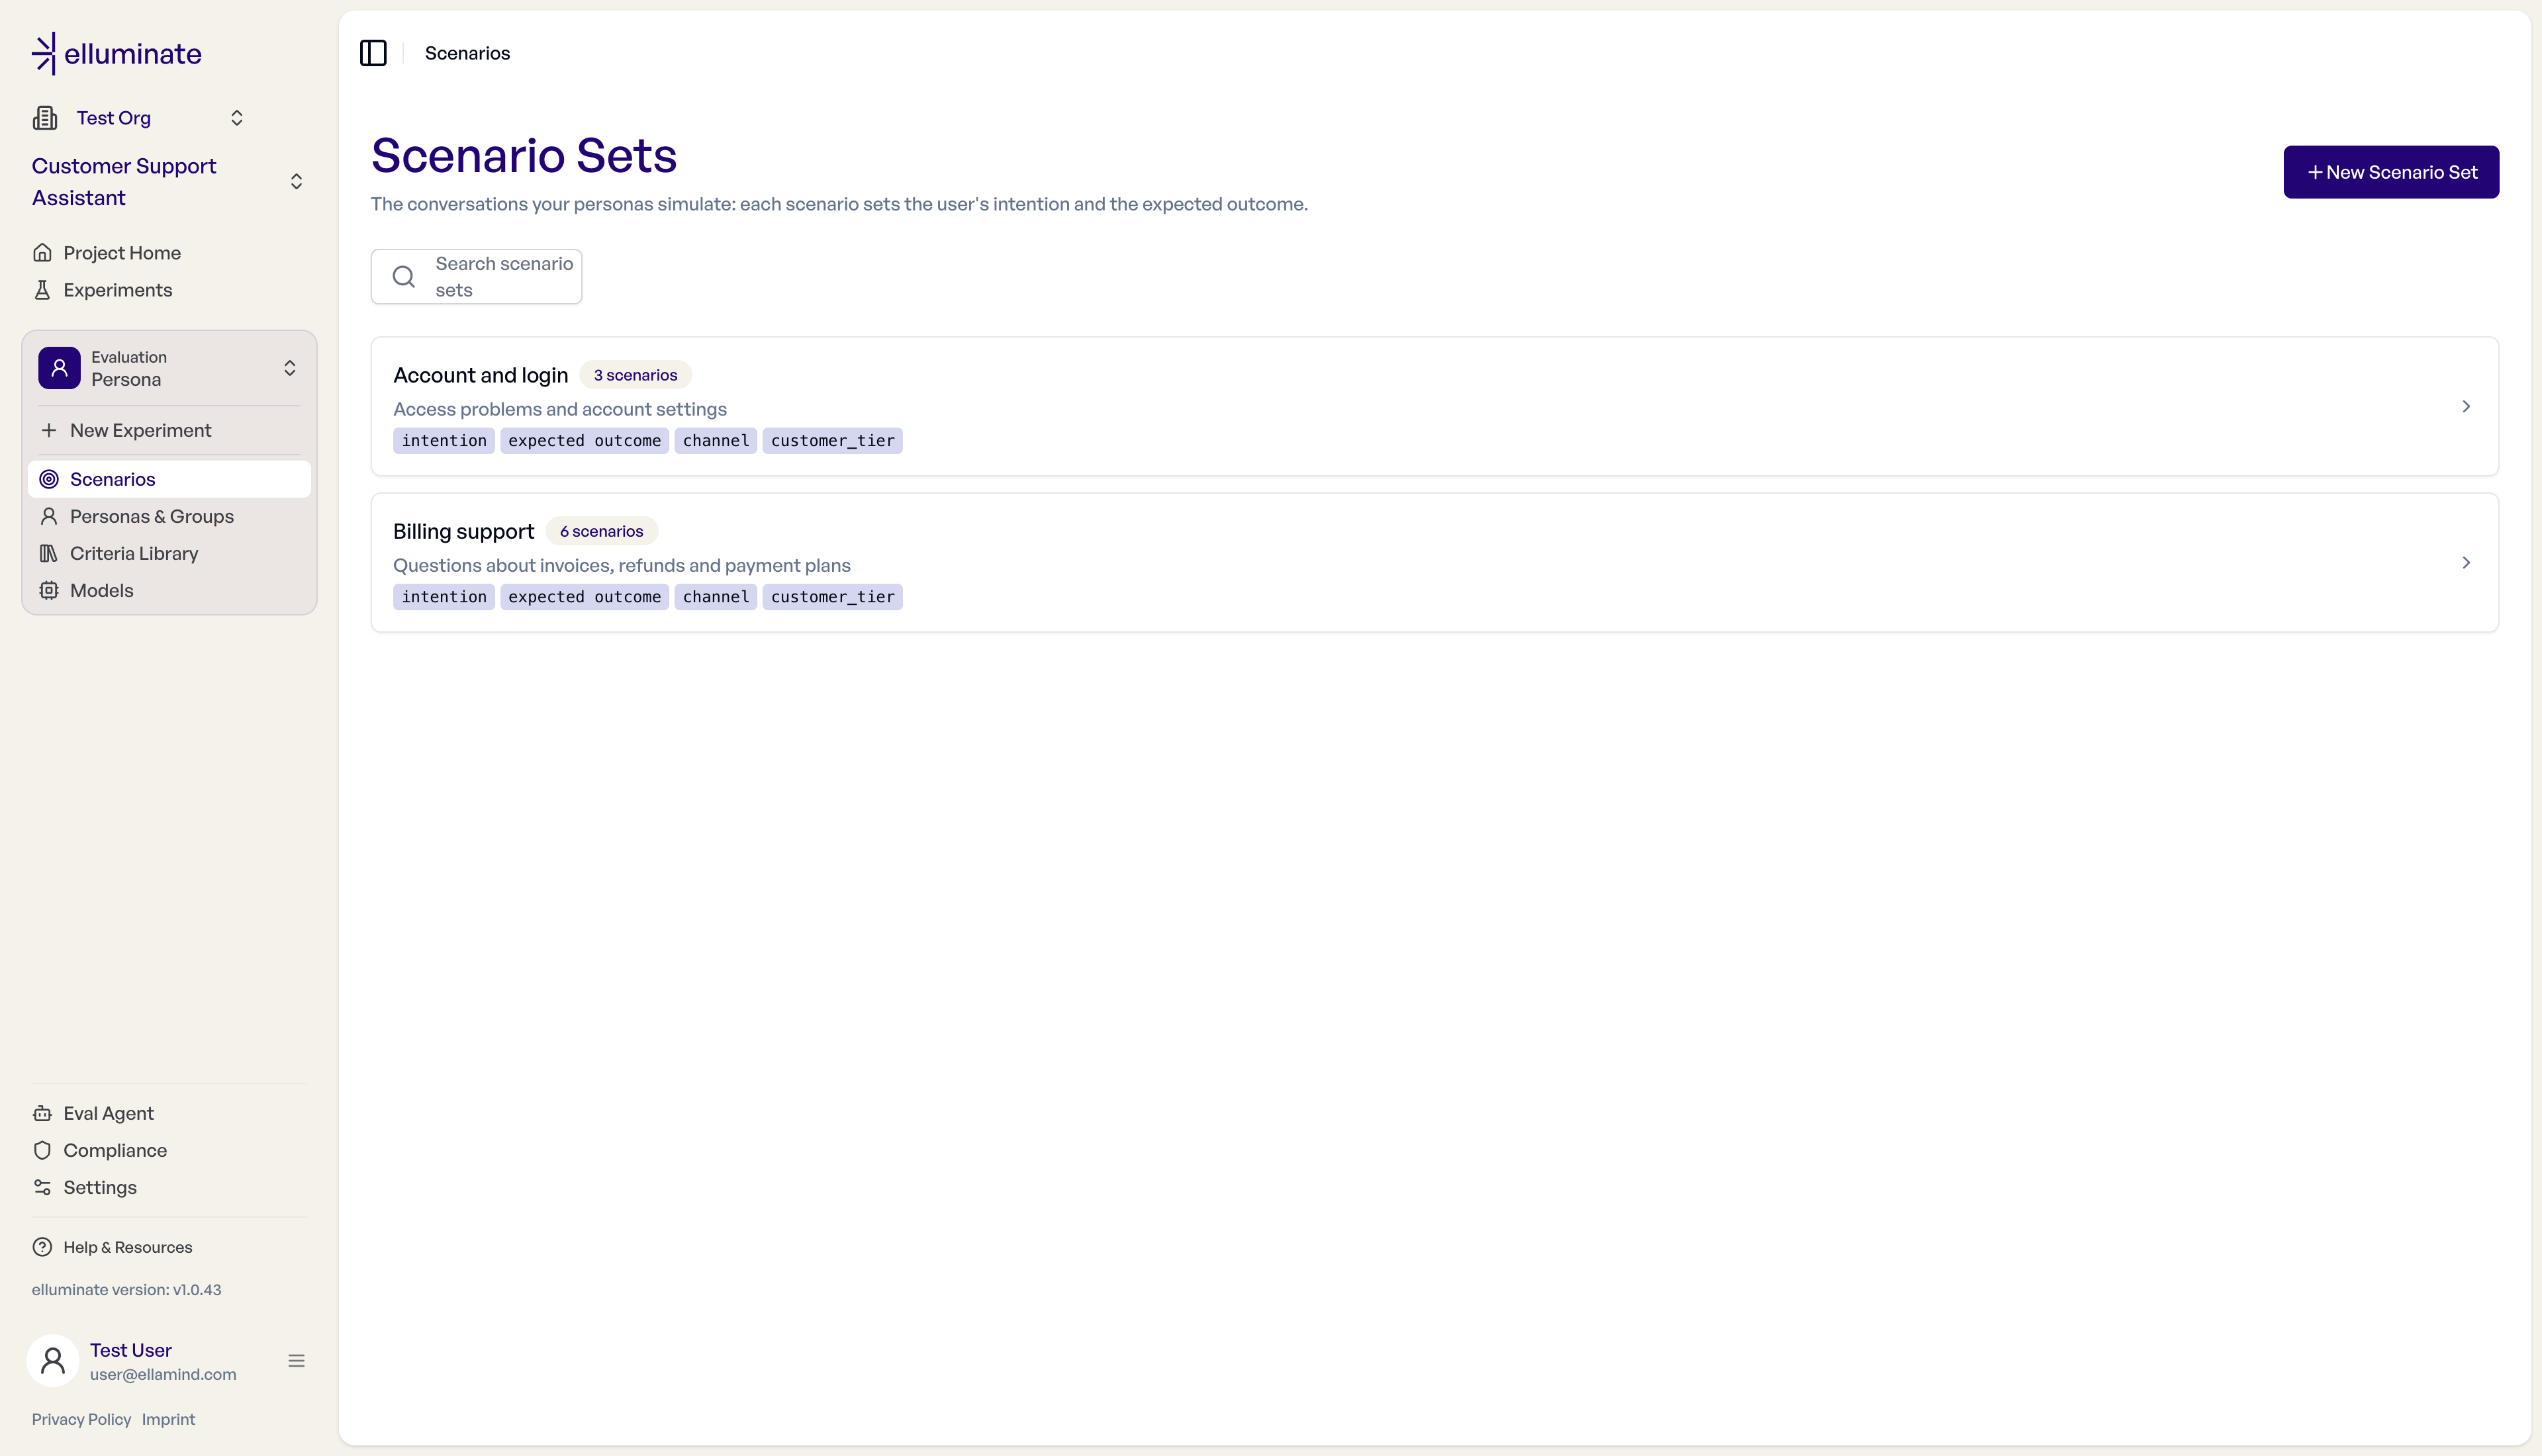Image resolution: width=2542 pixels, height=1456 pixels.
Task: Expand the Evaluation Persona mode switcher
Action: point(290,368)
